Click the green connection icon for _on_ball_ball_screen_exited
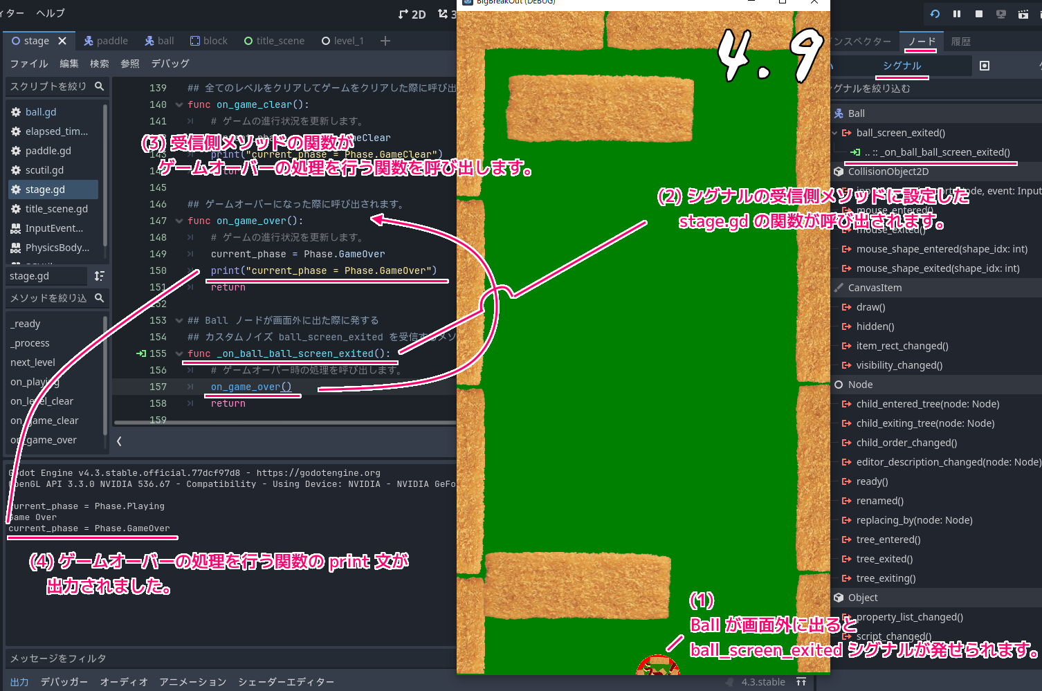 pyautogui.click(x=855, y=152)
